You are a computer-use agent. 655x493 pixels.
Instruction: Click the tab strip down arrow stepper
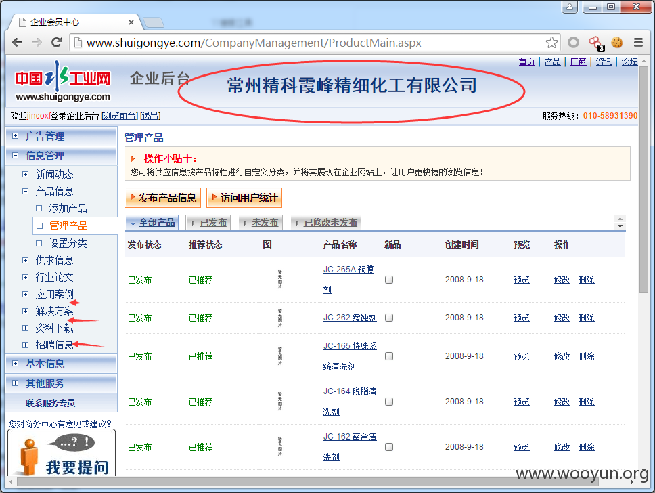pyautogui.click(x=620, y=226)
